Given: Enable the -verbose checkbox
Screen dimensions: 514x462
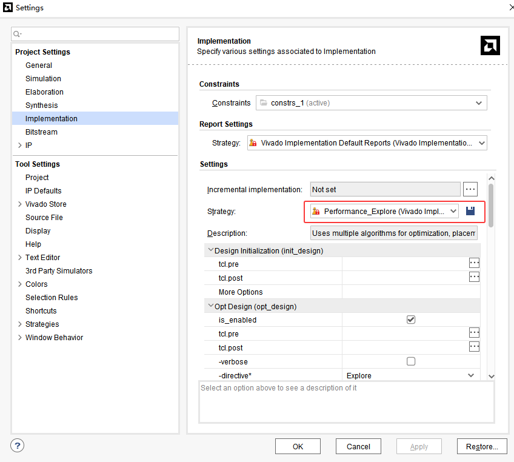Looking at the screenshot, I should (x=411, y=361).
